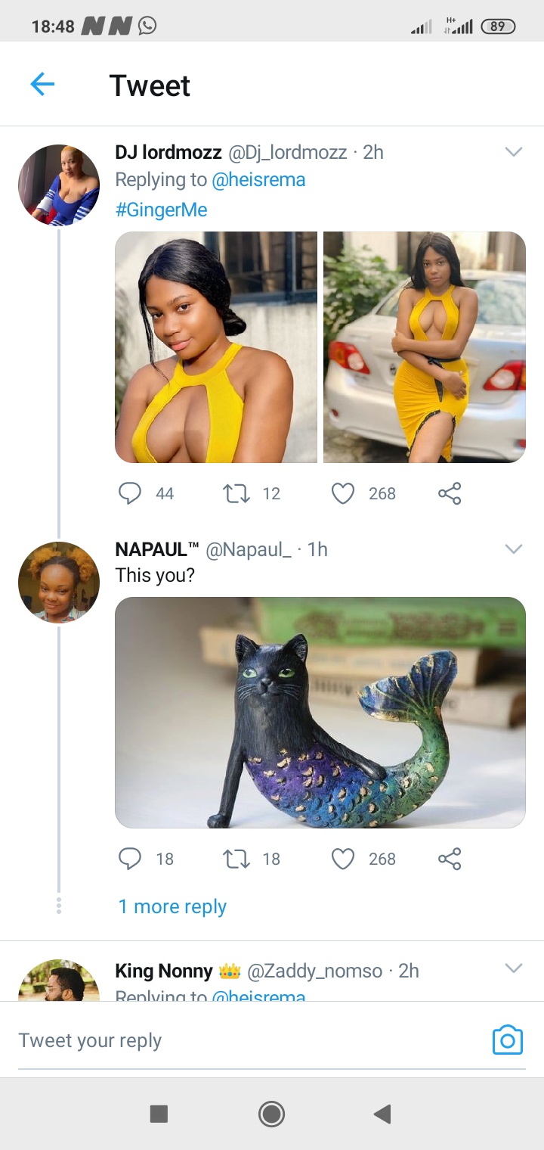
Task: Open @heisrema mention in DJ lordmozz's tweet
Action: pos(258,180)
